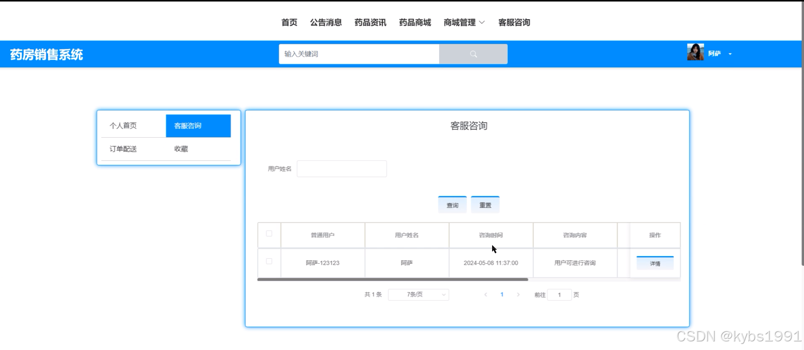Click the 用户姓名 column header
Screen dimensions: 804x350
[407, 235]
